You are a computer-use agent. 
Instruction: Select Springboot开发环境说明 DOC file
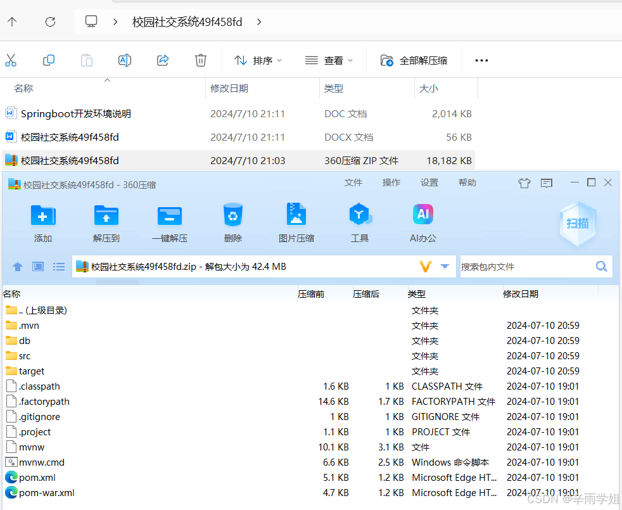click(238, 114)
